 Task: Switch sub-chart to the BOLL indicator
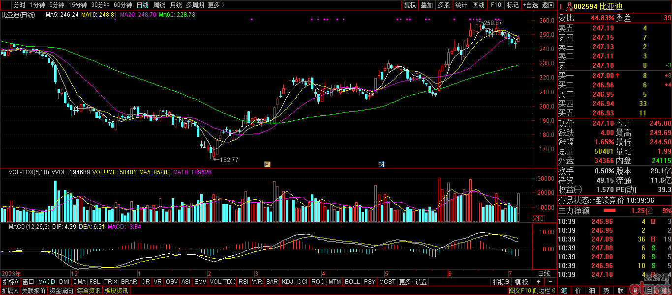click(x=352, y=282)
